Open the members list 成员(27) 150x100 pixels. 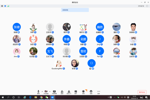69,92
